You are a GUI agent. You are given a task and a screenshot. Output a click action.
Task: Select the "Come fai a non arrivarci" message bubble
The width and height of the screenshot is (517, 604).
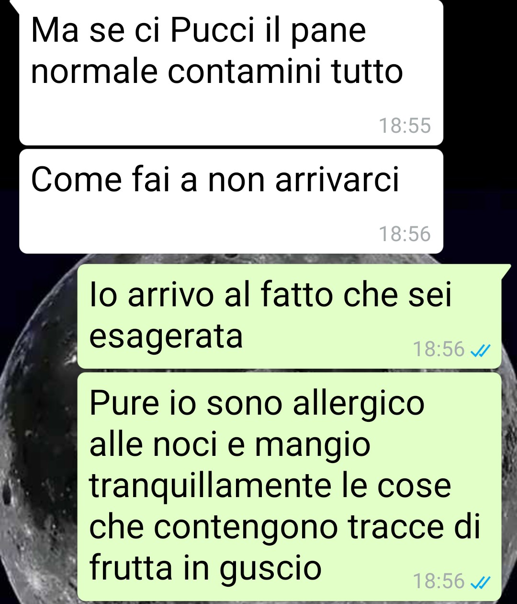pyautogui.click(x=231, y=201)
